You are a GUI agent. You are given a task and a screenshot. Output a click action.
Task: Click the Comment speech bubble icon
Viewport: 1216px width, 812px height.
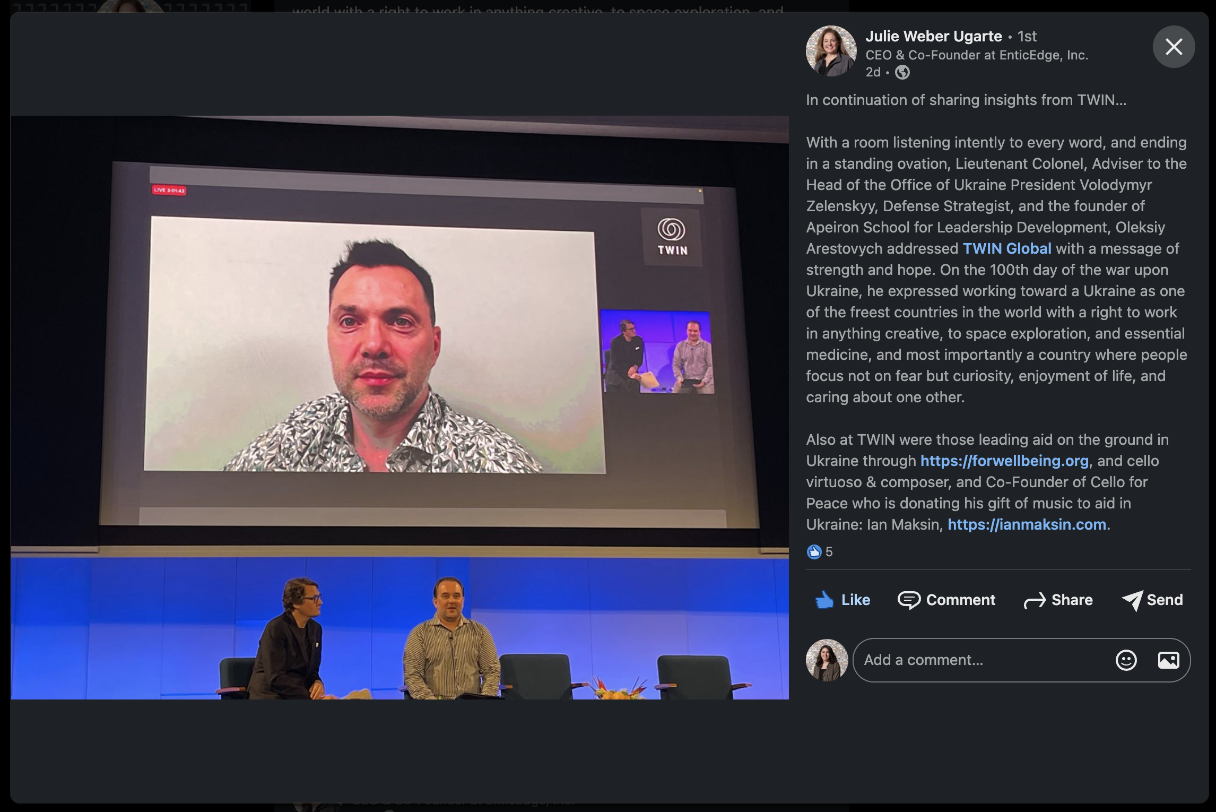(908, 600)
